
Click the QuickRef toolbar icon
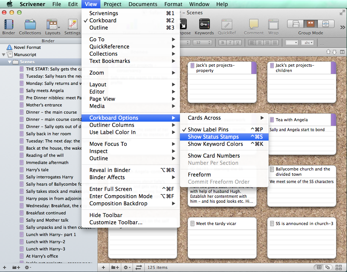click(227, 24)
